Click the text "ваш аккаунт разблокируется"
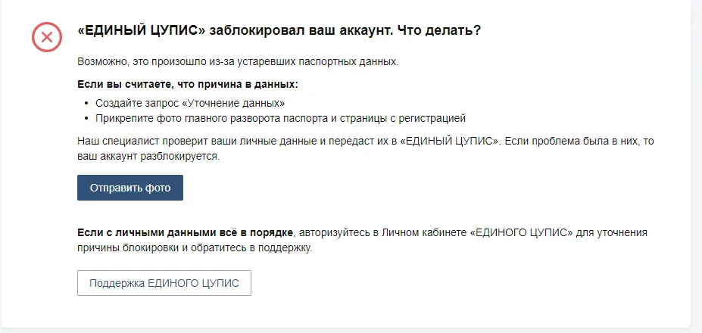Screen dimensions: 702x333 click(148, 157)
